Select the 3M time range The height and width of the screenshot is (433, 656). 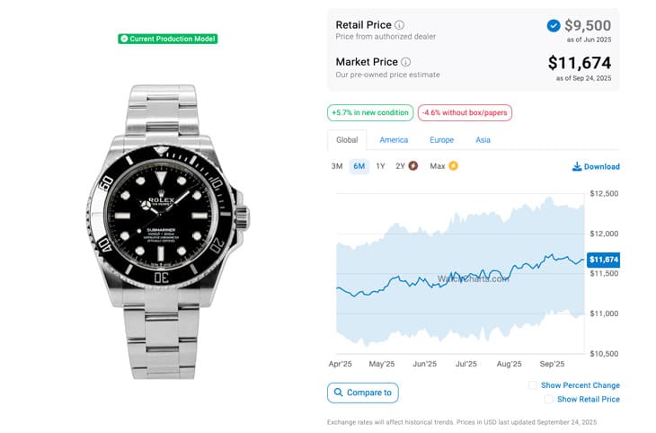[x=337, y=166]
